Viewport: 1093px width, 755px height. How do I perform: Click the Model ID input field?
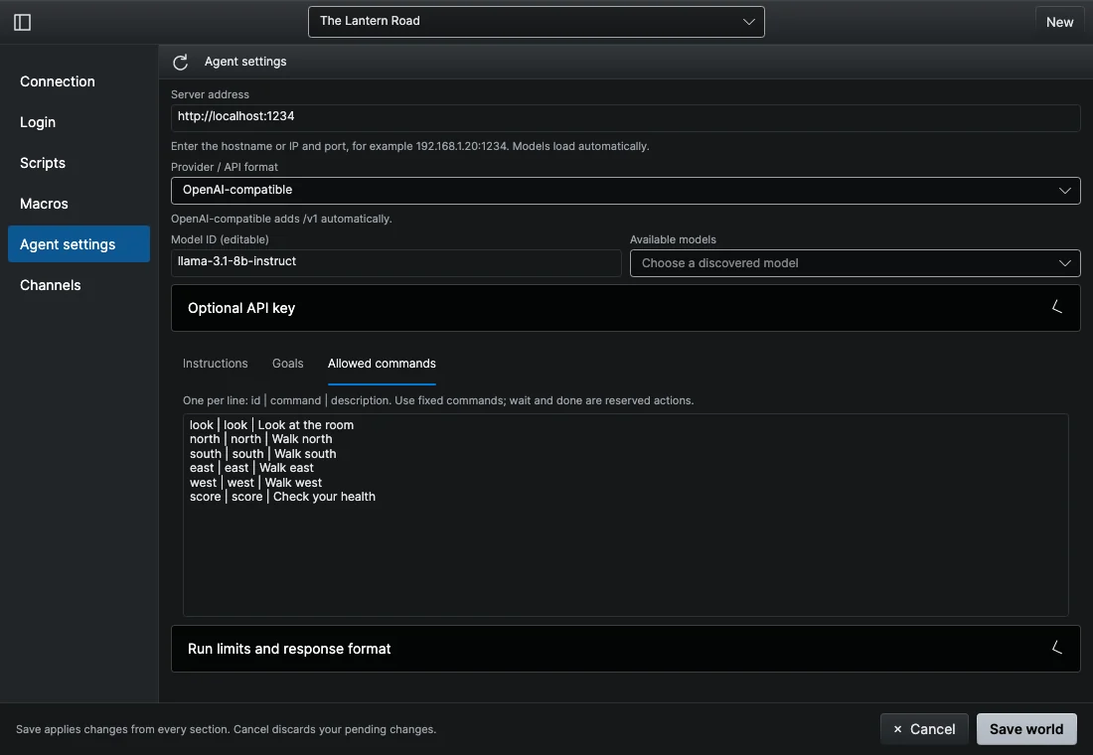coord(395,262)
